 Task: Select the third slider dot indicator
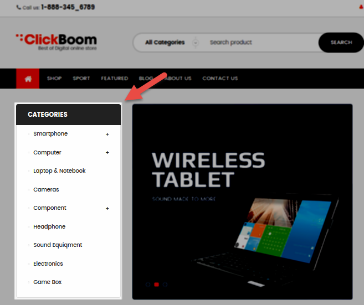point(165,285)
